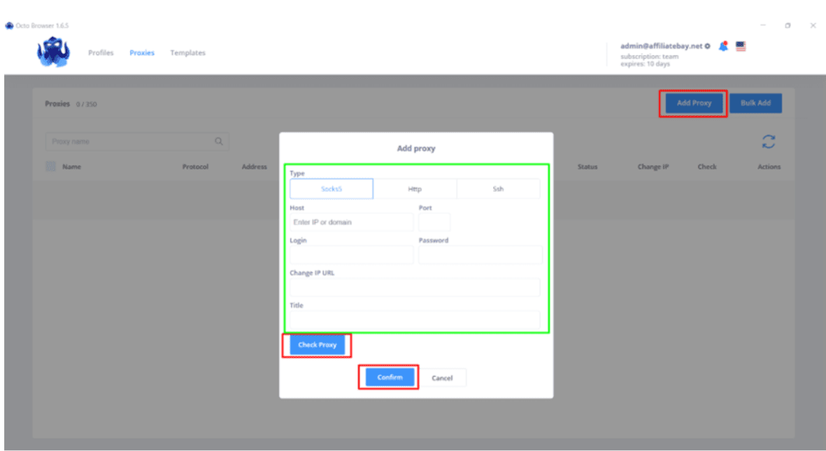The width and height of the screenshot is (826, 451).
Task: Select Http proxy type
Action: (x=415, y=189)
